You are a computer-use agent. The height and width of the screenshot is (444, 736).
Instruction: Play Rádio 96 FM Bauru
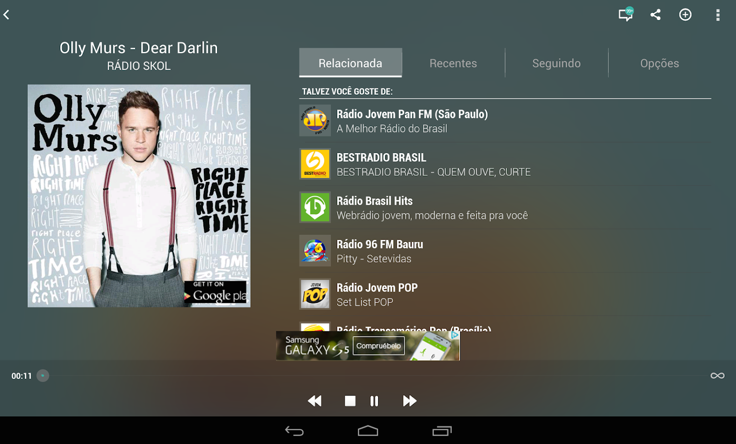click(x=505, y=251)
